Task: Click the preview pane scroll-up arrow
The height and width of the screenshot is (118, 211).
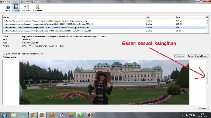Action: (207, 61)
